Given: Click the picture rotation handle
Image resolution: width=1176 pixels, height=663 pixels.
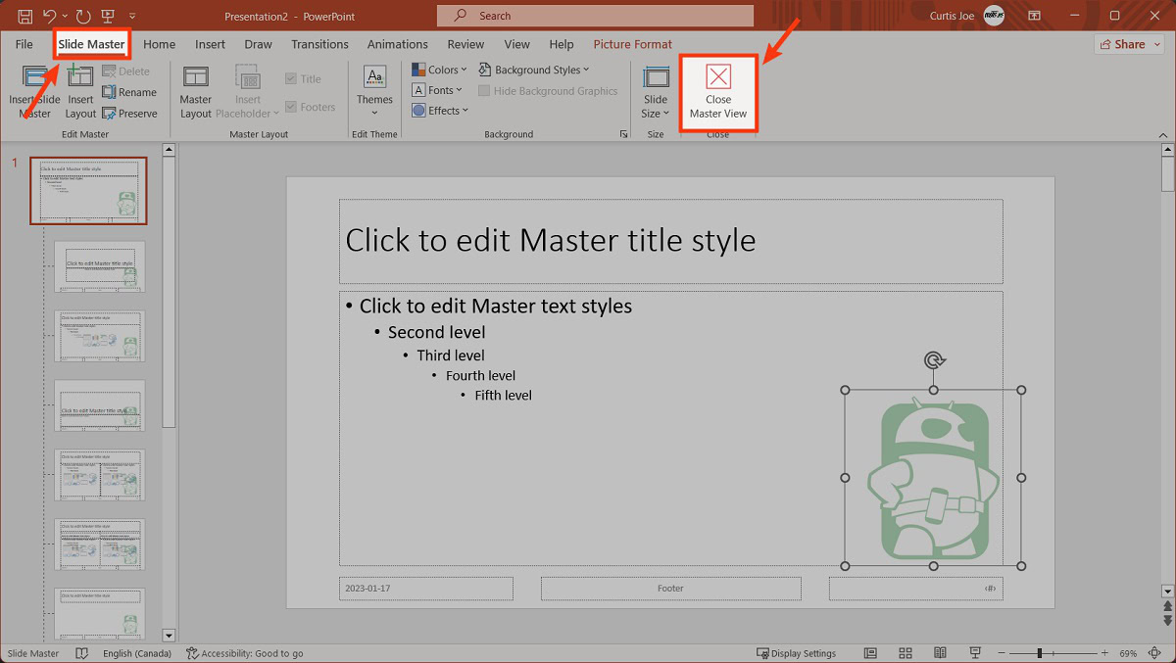Looking at the screenshot, I should pyautogui.click(x=934, y=360).
